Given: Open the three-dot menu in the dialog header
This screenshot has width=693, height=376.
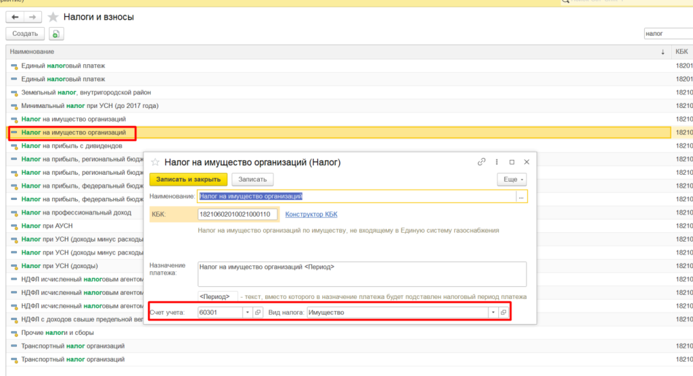Looking at the screenshot, I should 497,162.
